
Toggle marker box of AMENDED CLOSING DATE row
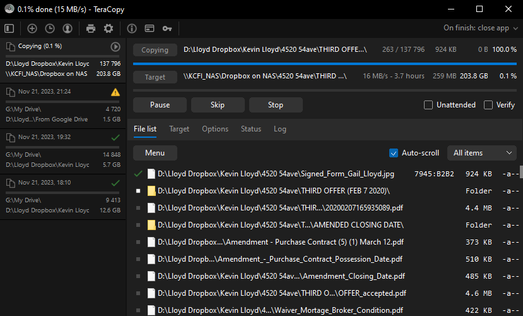tap(138, 225)
